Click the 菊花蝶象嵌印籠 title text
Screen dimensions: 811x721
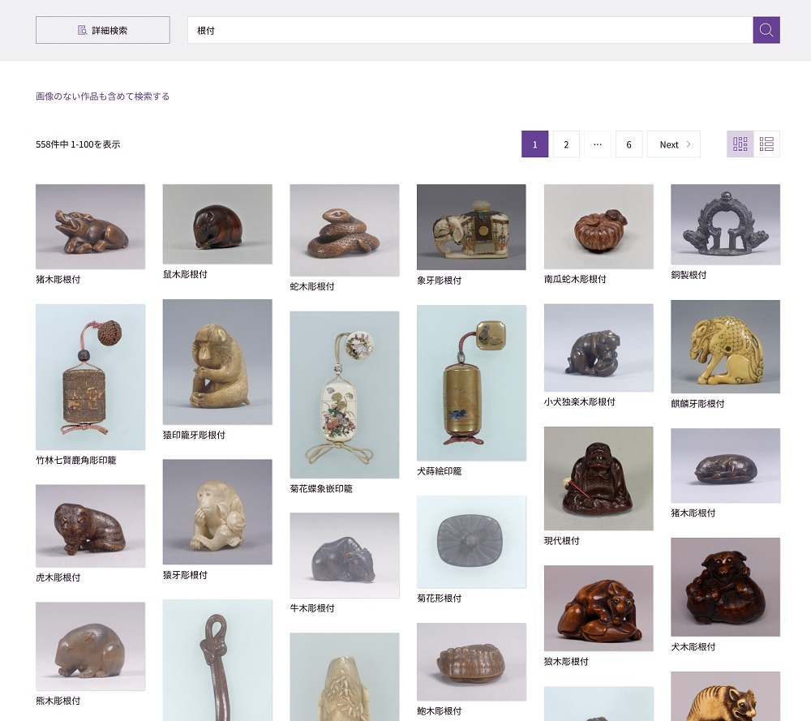321,488
